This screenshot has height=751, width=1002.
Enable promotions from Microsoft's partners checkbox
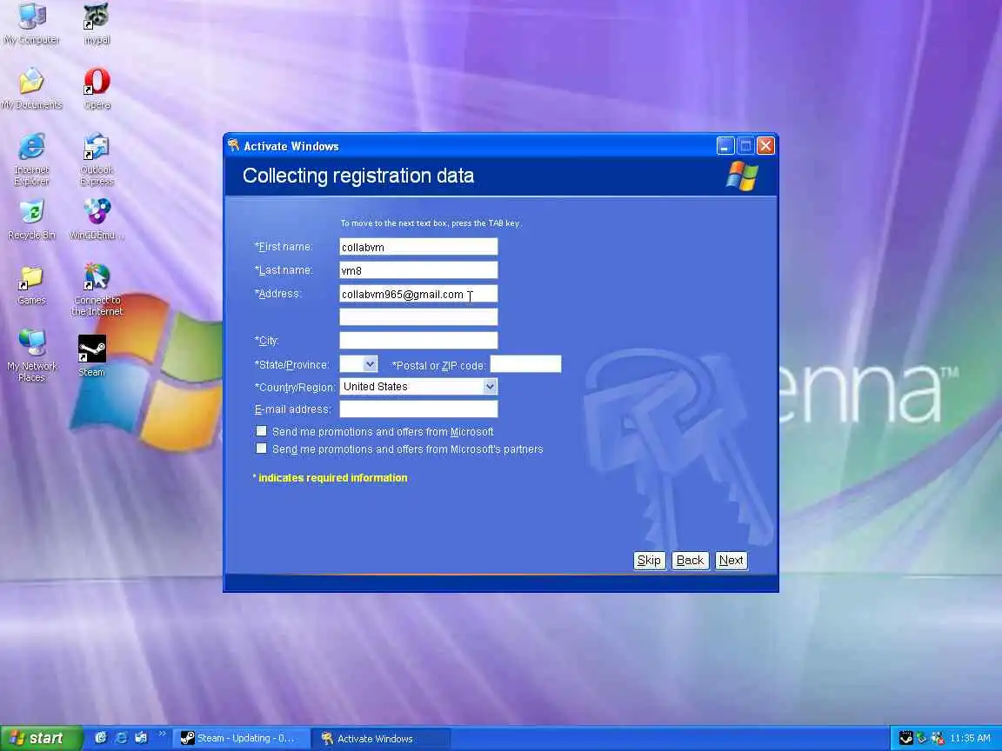pyautogui.click(x=261, y=449)
